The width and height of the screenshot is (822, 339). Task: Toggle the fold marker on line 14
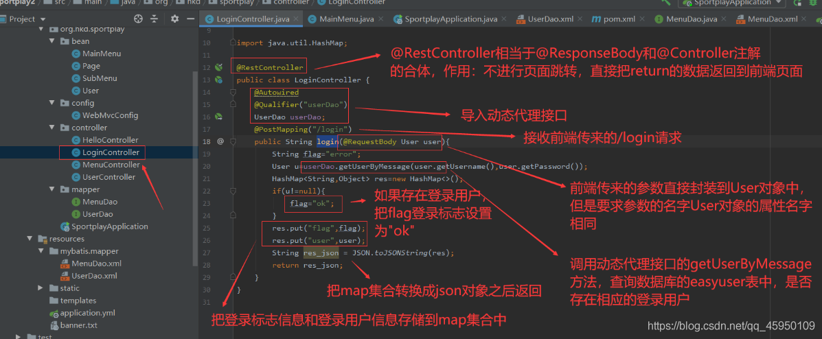click(x=233, y=92)
